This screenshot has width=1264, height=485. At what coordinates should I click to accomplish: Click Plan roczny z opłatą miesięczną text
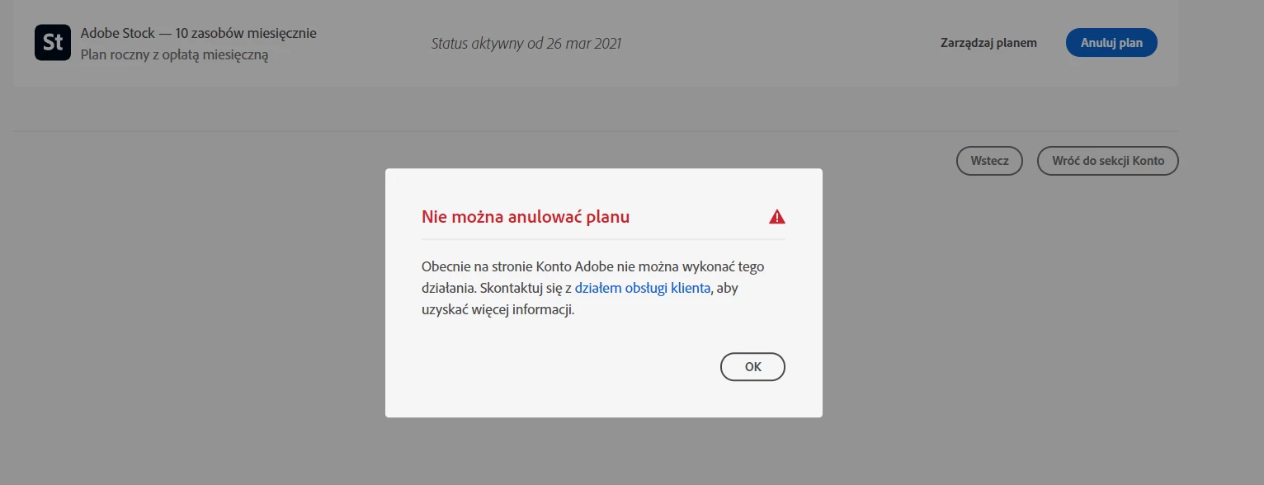pyautogui.click(x=175, y=55)
